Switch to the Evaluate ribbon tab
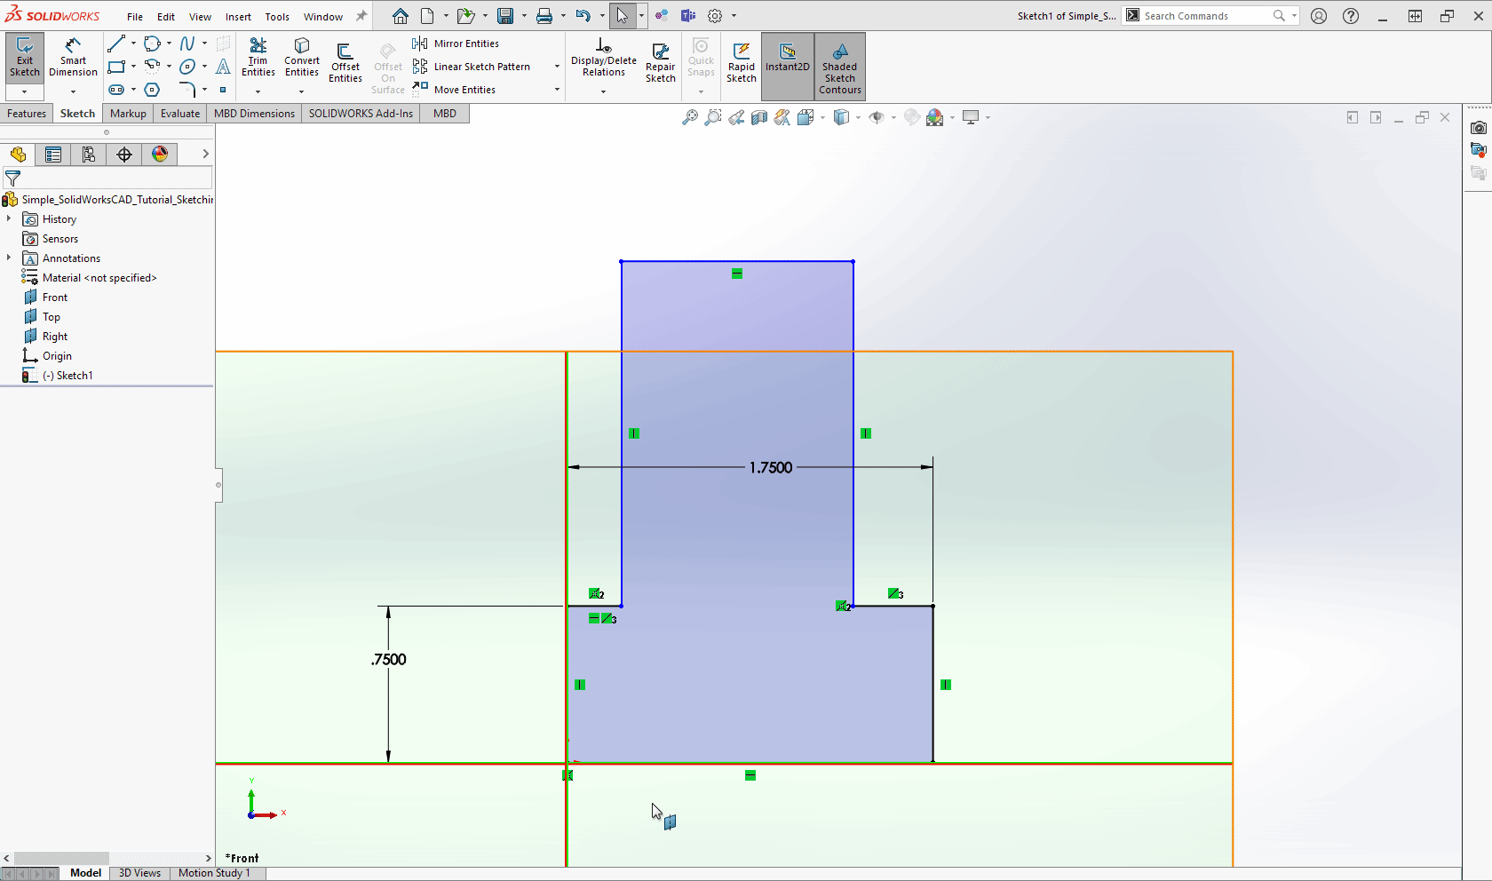The width and height of the screenshot is (1492, 881). pos(179,113)
